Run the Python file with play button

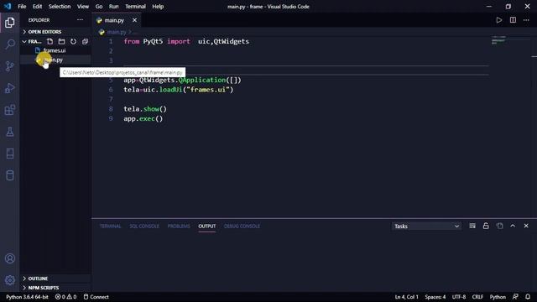499,20
